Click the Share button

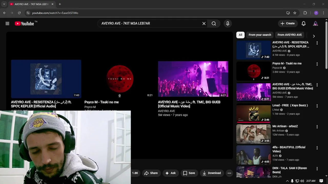point(151,173)
